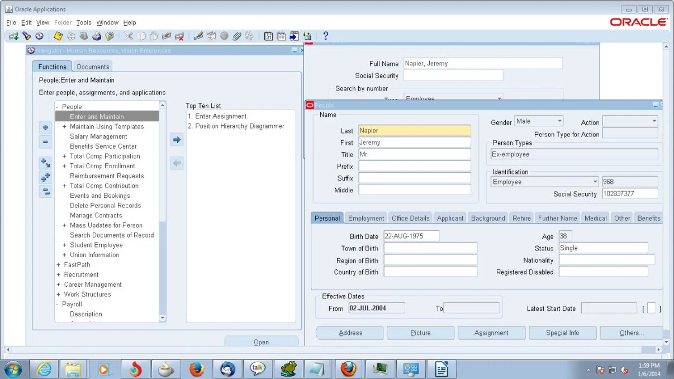Viewport: 674px width, 379px height.
Task: Click the blue arrow window toolbar icon
Action: 295,36
